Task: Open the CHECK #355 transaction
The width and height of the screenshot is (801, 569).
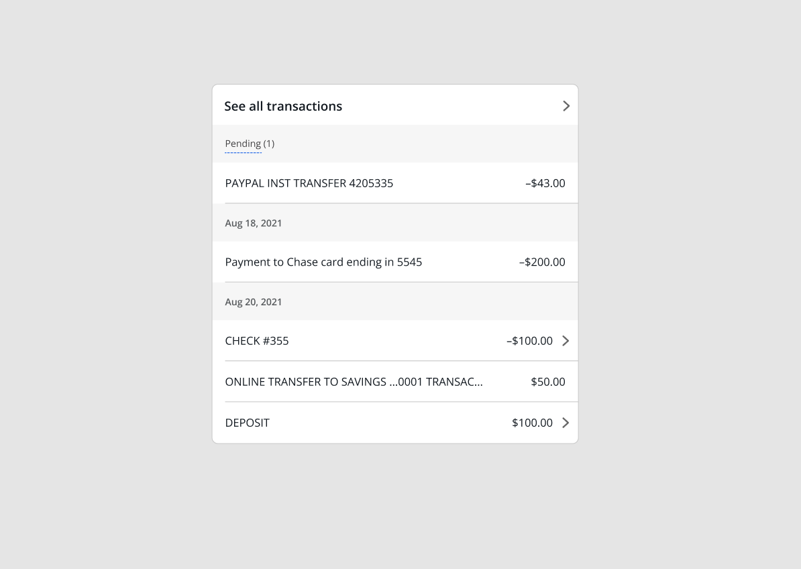Action: [x=256, y=341]
